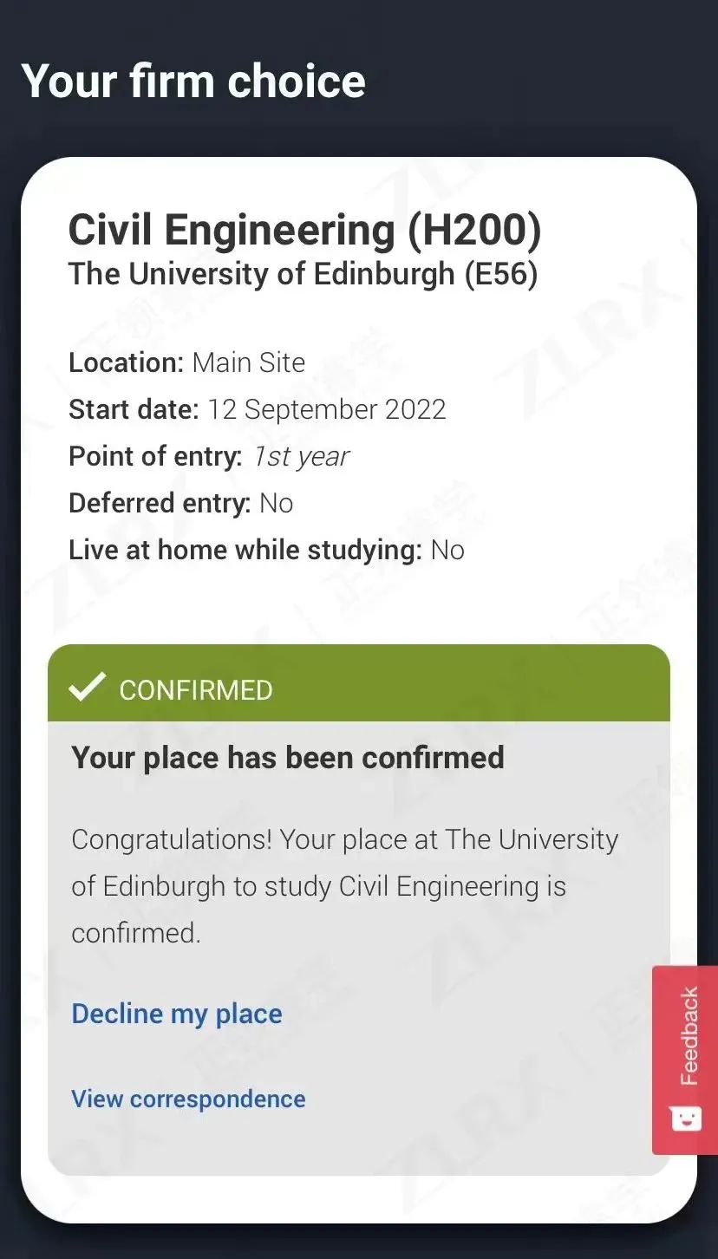This screenshot has width=718, height=1259.
Task: Open View correspondence link
Action: (x=188, y=1099)
